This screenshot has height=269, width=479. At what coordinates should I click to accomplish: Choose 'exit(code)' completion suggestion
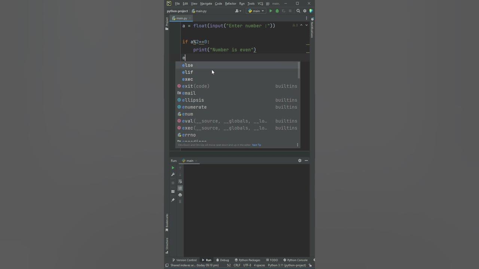click(237, 86)
